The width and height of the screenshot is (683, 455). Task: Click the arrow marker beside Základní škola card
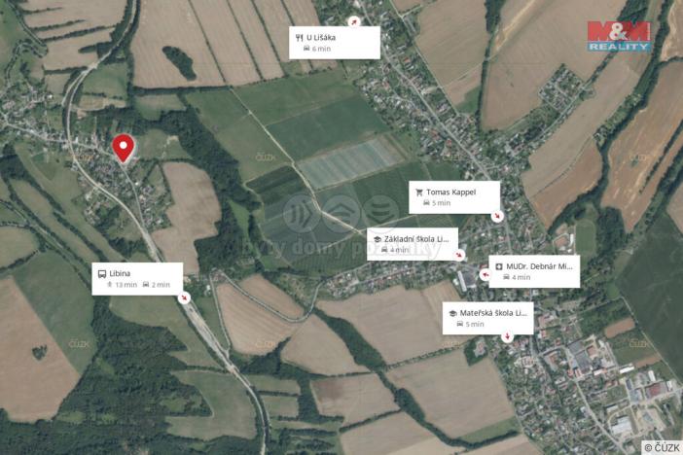tap(459, 255)
